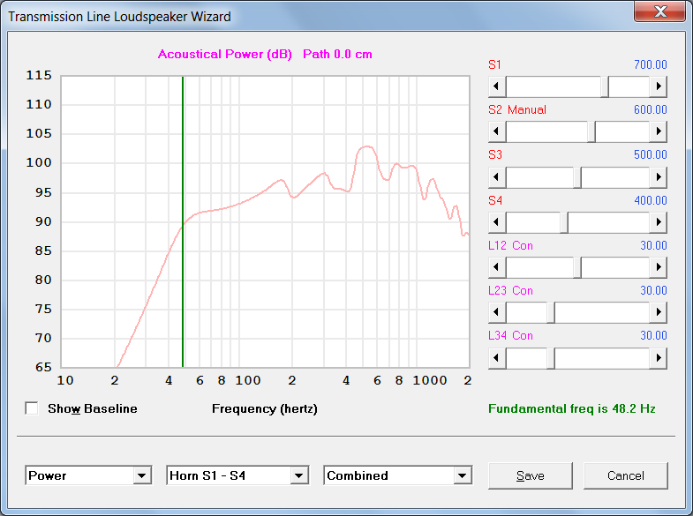Decrease S2 Manual with the left arrow

click(x=497, y=131)
